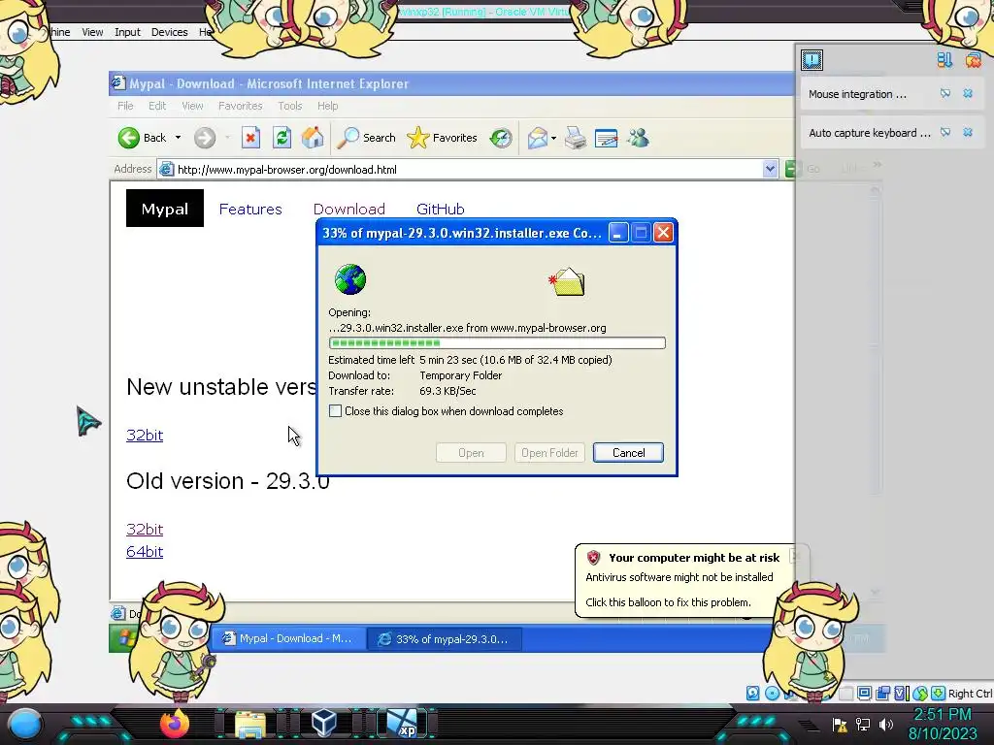Click the VirtualBox display status icon

[x=864, y=693]
